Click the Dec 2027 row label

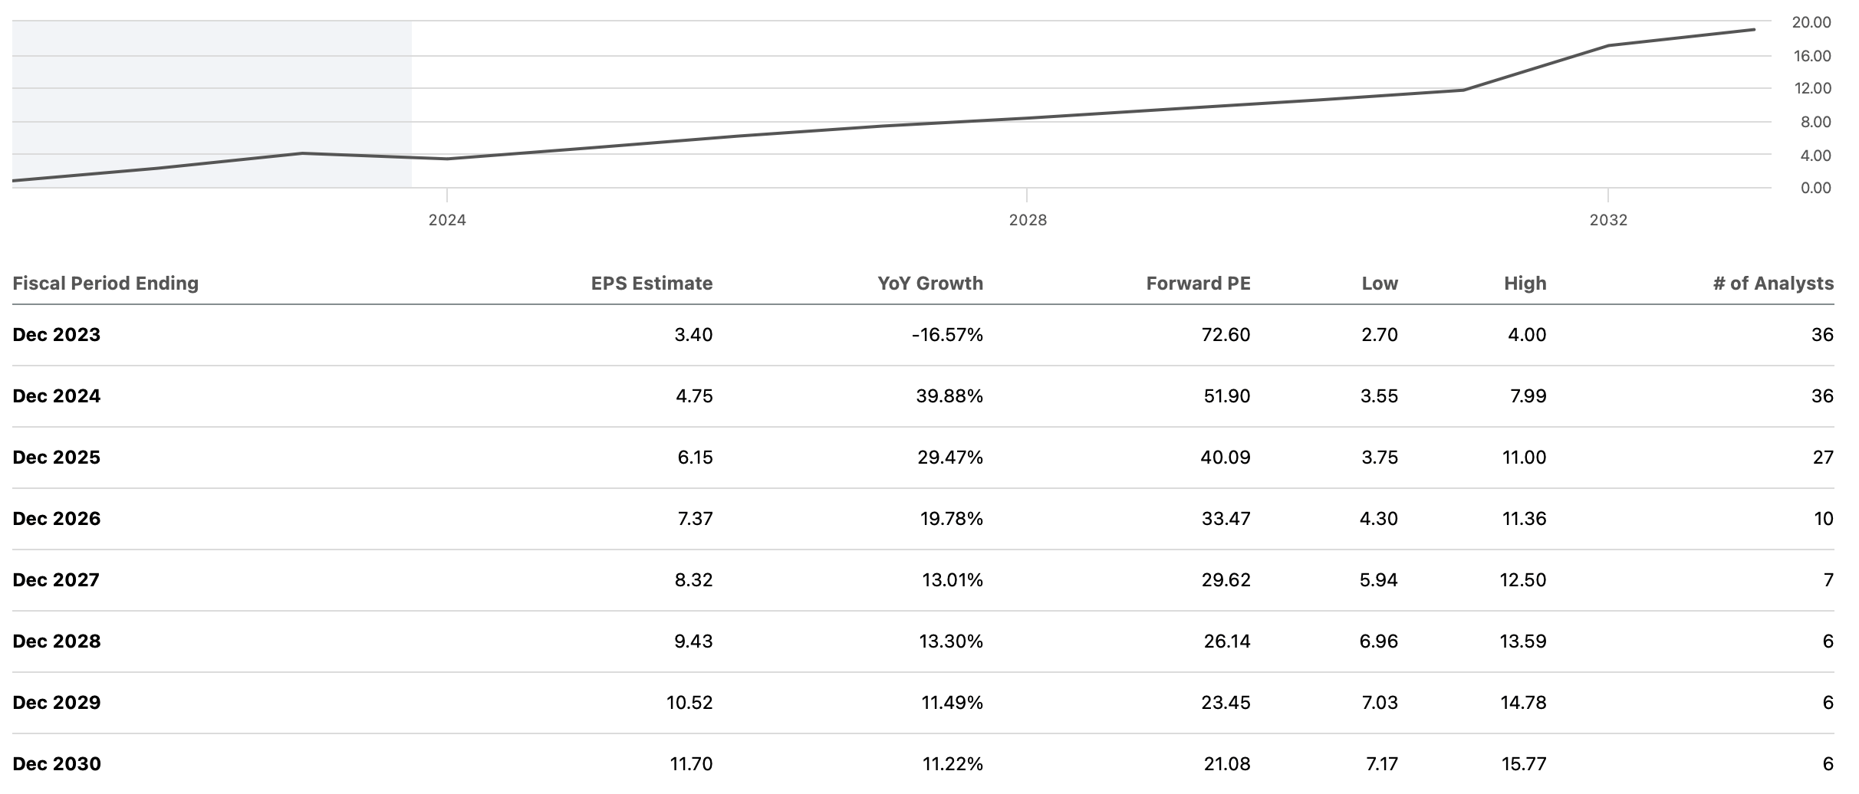[57, 580]
